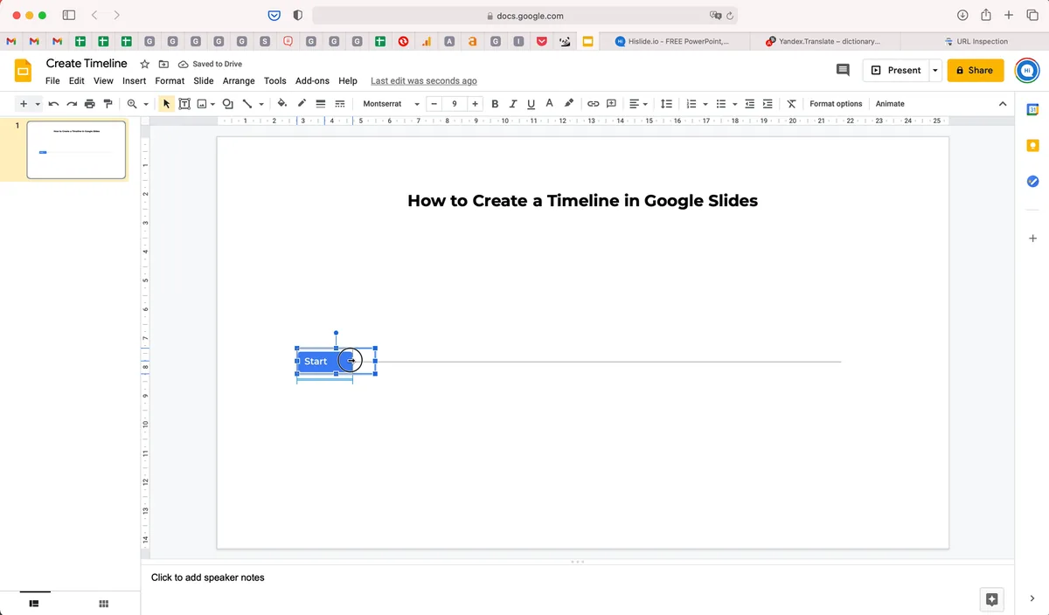1049x615 pixels.
Task: Expand the numbered list dropdown arrow
Action: pos(705,104)
